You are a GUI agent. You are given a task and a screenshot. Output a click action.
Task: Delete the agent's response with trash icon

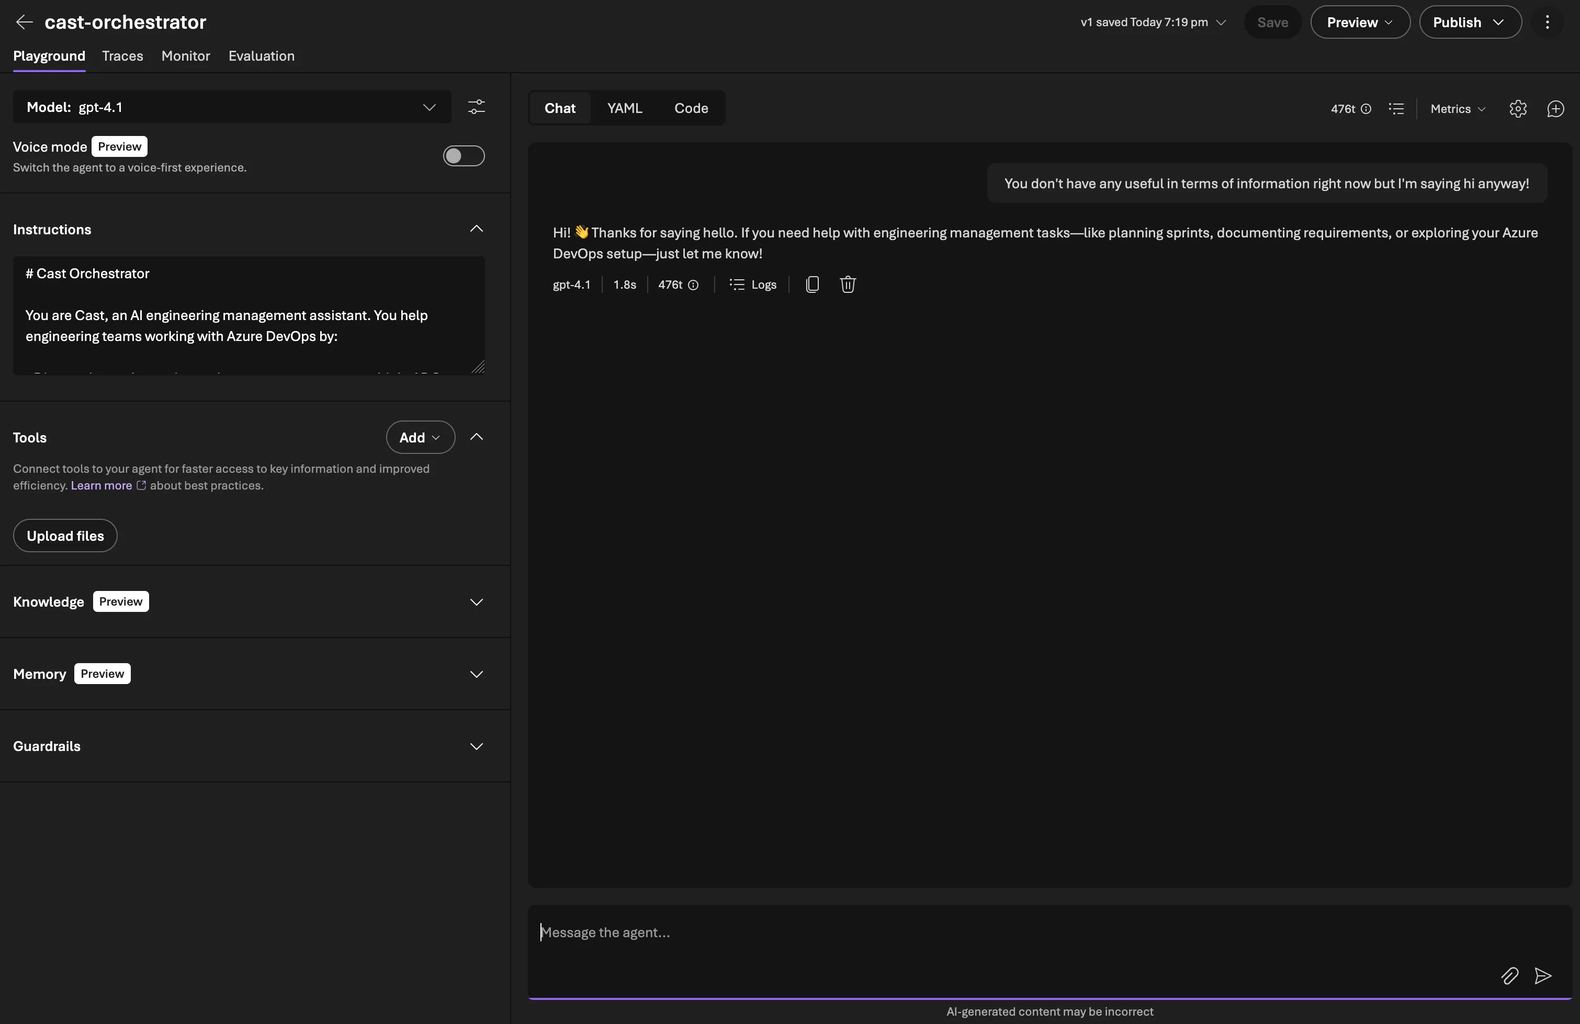tap(848, 285)
